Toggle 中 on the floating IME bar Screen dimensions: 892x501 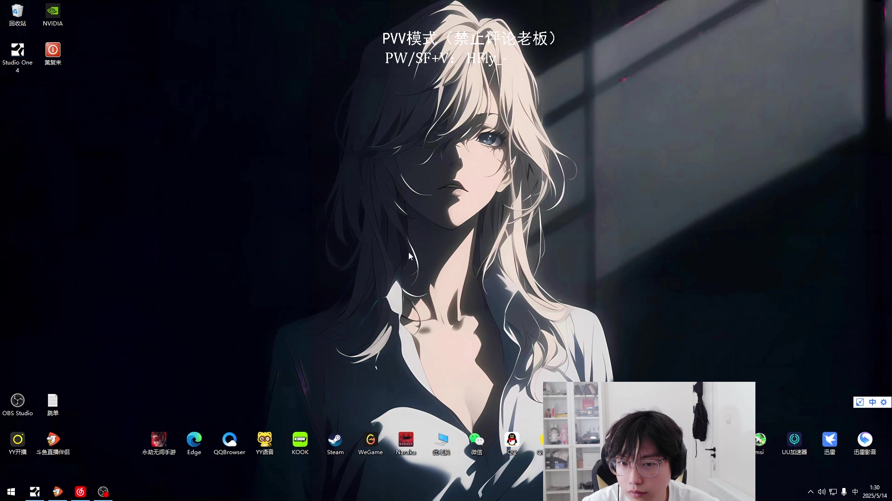pyautogui.click(x=872, y=402)
